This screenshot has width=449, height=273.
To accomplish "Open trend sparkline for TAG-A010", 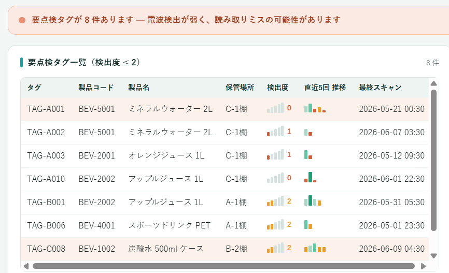I will pos(310,177).
